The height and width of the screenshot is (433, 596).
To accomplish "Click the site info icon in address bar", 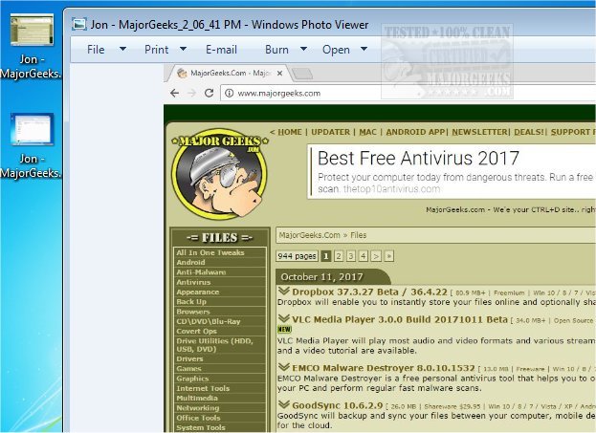I will pos(229,93).
